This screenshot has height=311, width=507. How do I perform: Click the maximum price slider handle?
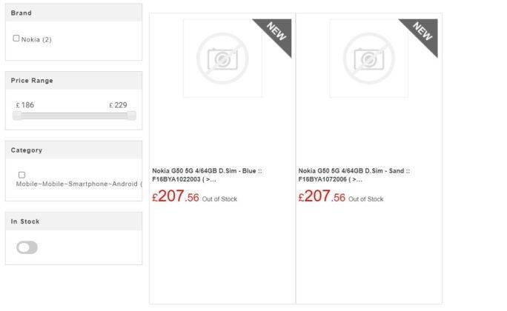[132, 116]
